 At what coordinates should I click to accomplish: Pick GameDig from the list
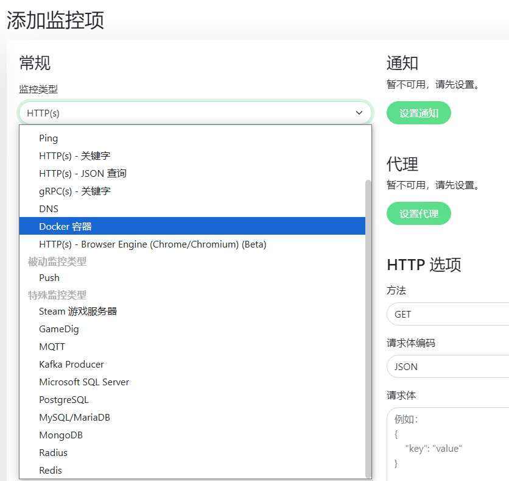[59, 329]
